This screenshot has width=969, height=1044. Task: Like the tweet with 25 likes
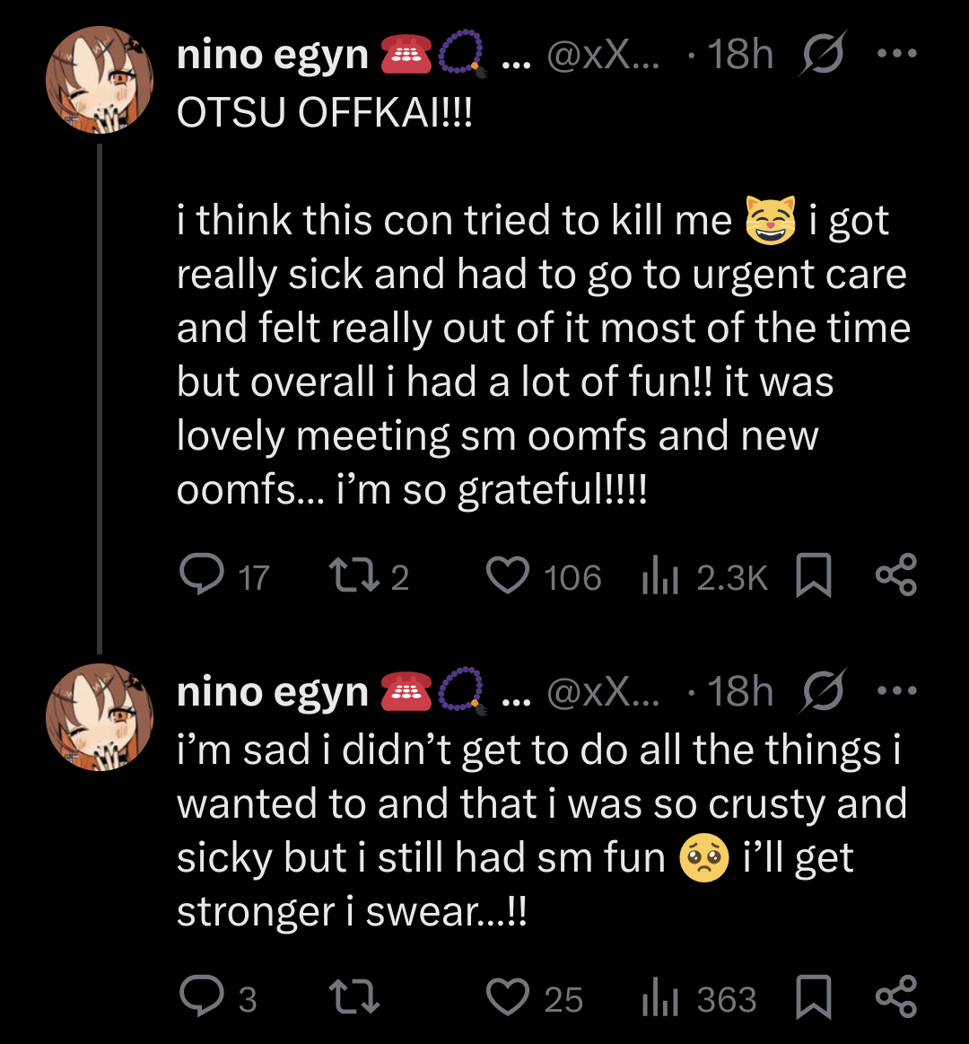[x=508, y=997]
